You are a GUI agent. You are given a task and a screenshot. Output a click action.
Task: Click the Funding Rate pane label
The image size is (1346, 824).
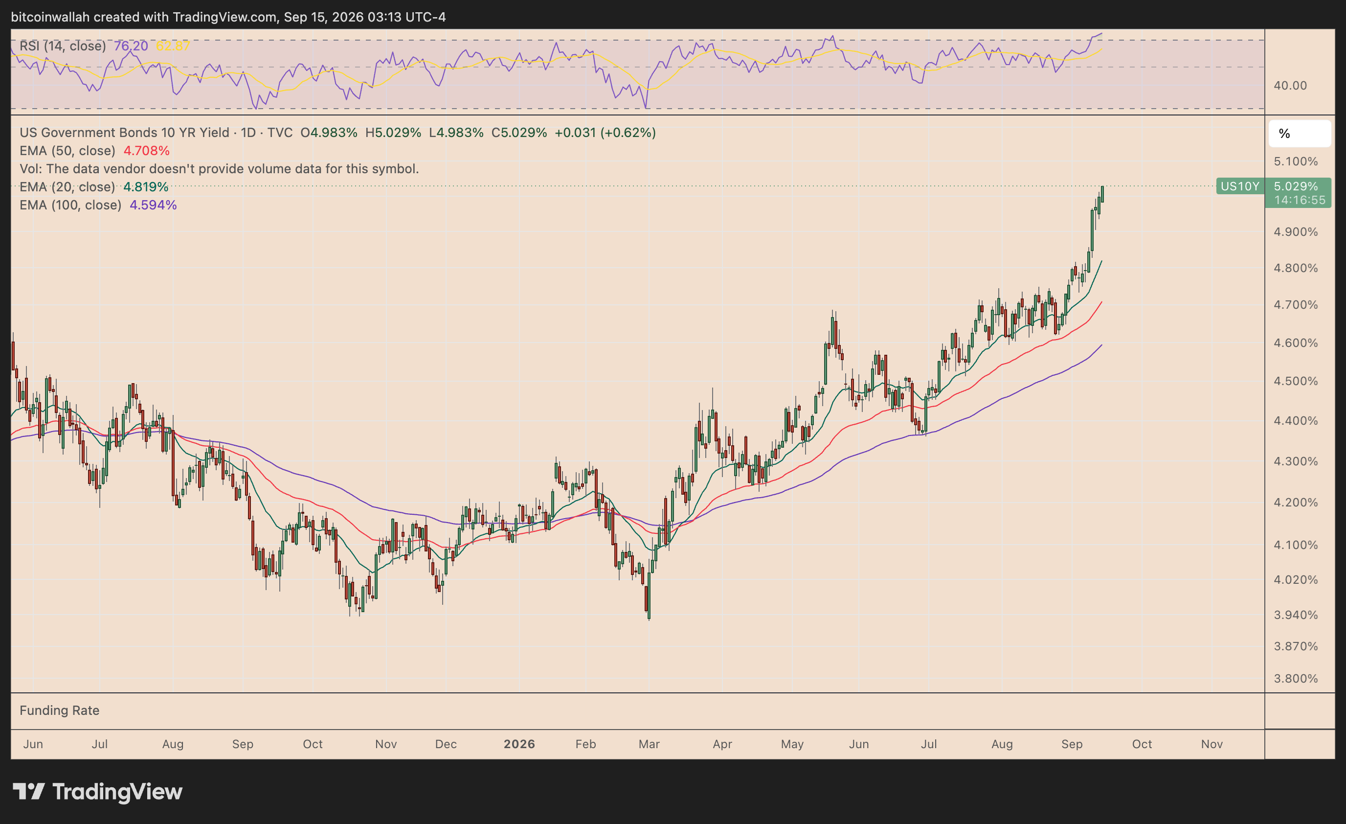pyautogui.click(x=60, y=710)
